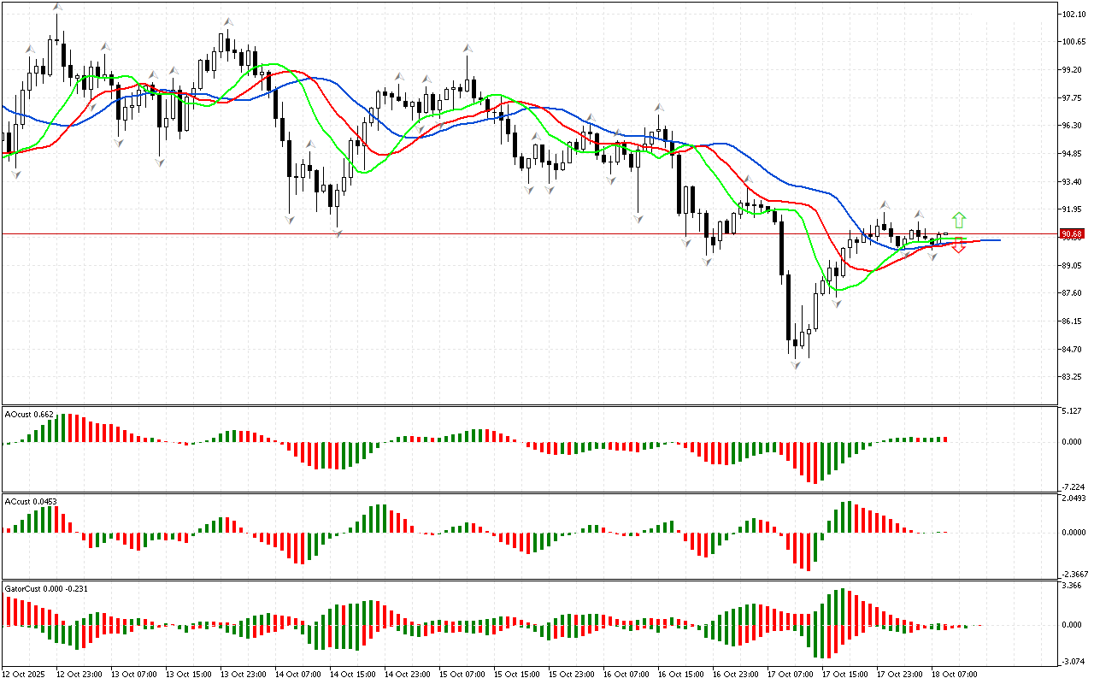The width and height of the screenshot is (1094, 684).
Task: Select the horizontal price line at 90.68
Action: 513,233
